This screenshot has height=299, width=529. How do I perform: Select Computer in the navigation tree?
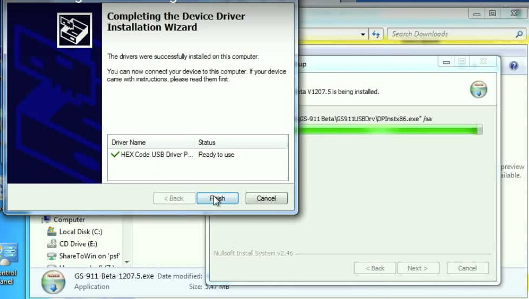(69, 220)
